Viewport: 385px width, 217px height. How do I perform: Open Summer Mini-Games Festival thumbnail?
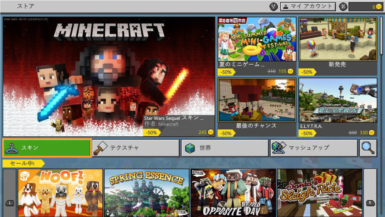pyautogui.click(x=257, y=39)
